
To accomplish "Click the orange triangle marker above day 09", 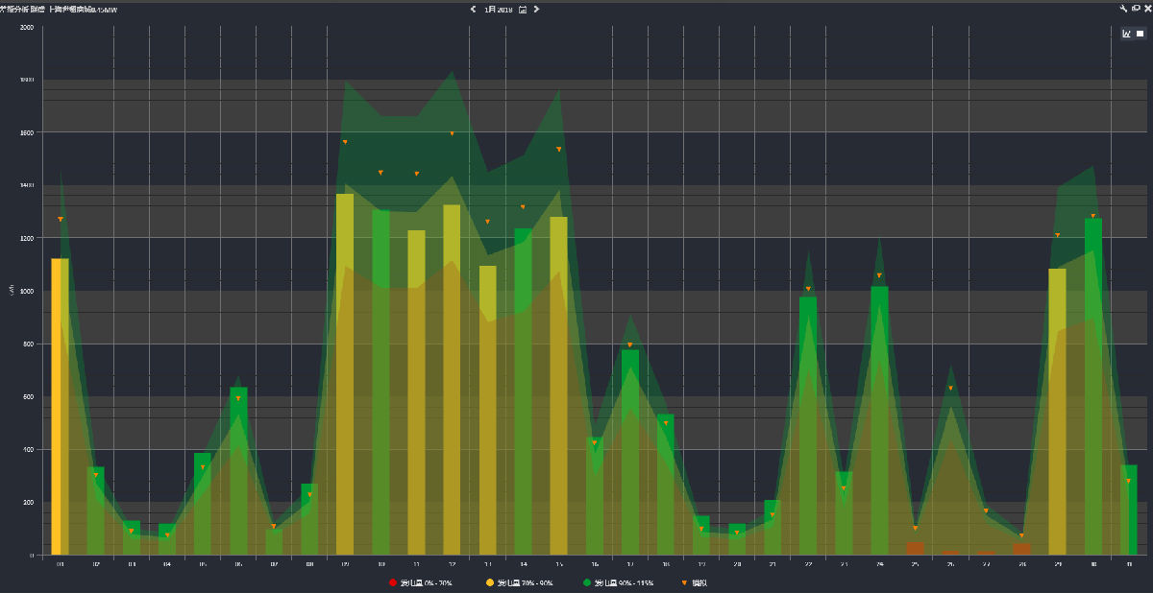I will pos(345,142).
